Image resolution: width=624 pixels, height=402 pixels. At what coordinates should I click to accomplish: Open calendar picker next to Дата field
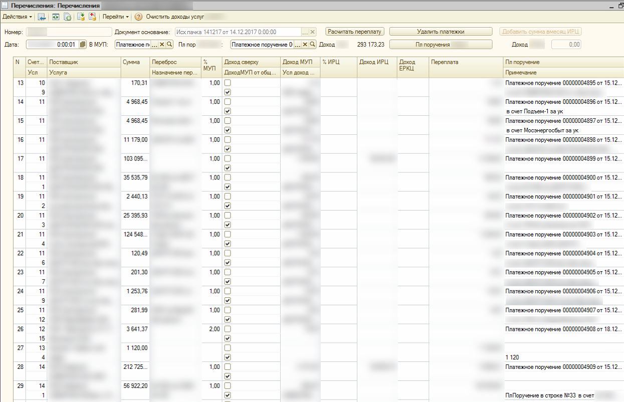[x=83, y=45]
